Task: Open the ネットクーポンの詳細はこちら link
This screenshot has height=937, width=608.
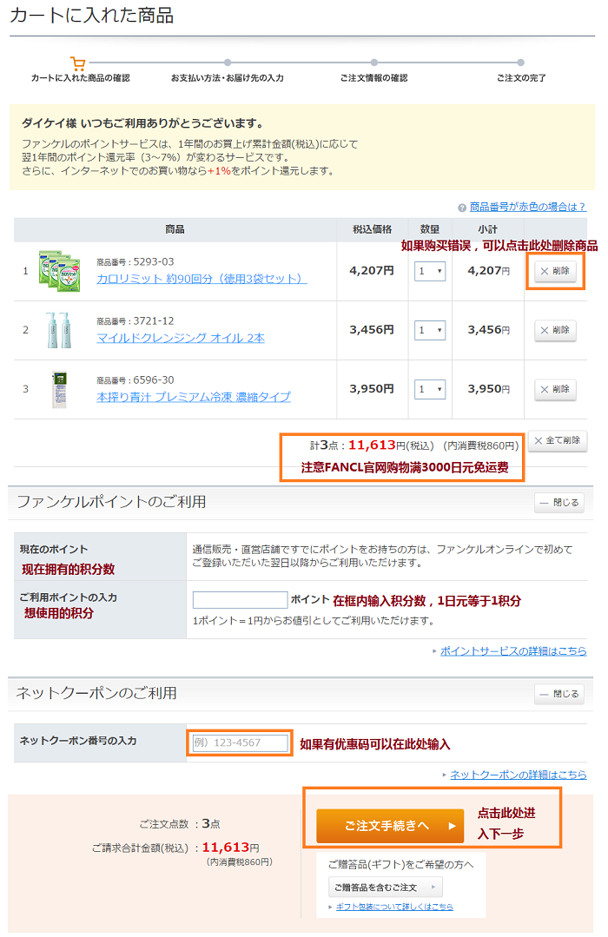Action: [518, 775]
